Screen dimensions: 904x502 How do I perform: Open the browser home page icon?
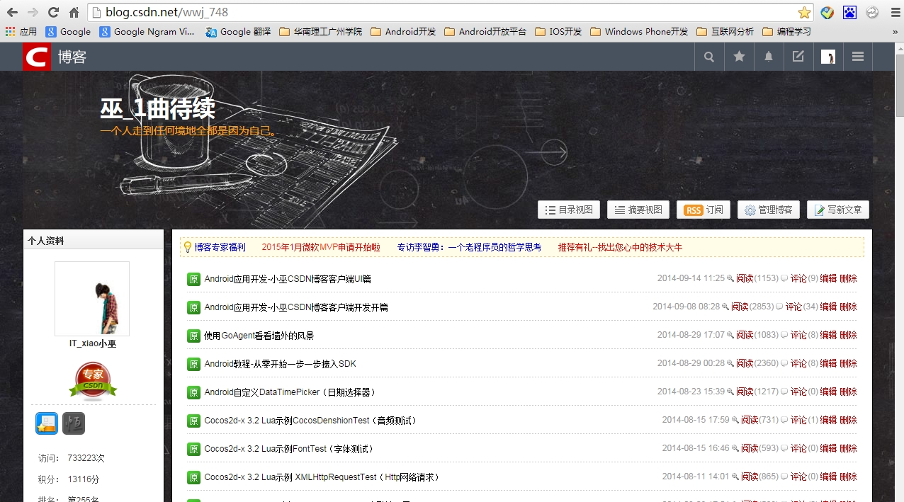[x=74, y=13]
